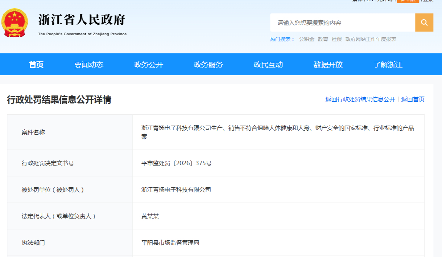442x257 pixels.
Task: Open the 数据开放 navigation tab
Action: coord(328,65)
